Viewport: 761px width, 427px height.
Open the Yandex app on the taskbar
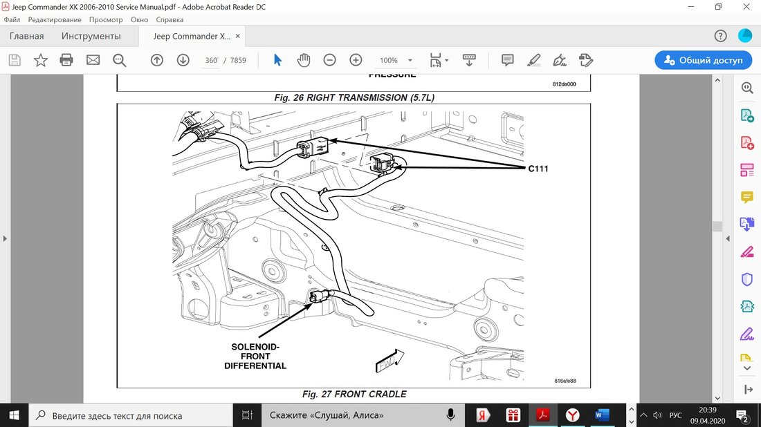[x=482, y=415]
